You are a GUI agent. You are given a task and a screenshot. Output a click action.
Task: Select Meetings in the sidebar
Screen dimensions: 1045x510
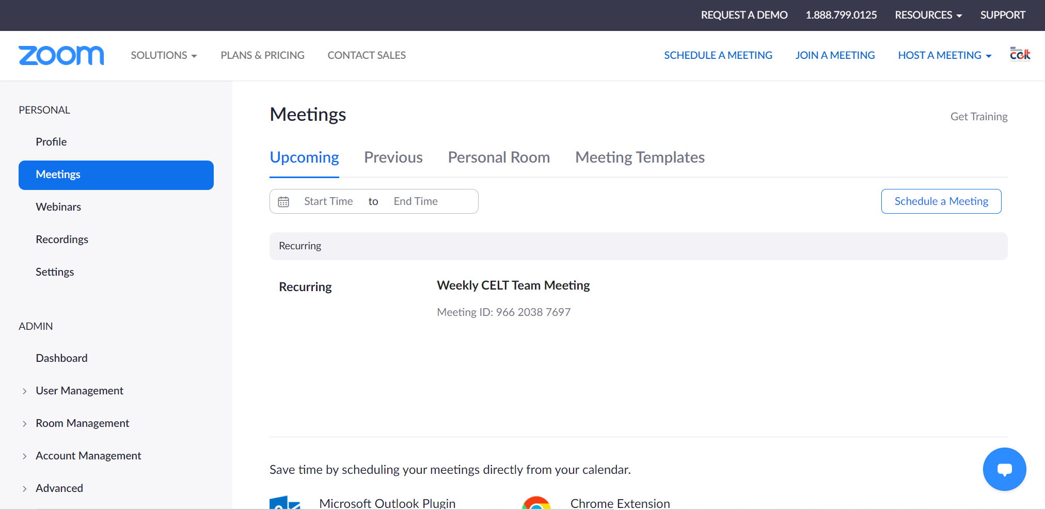coord(116,175)
